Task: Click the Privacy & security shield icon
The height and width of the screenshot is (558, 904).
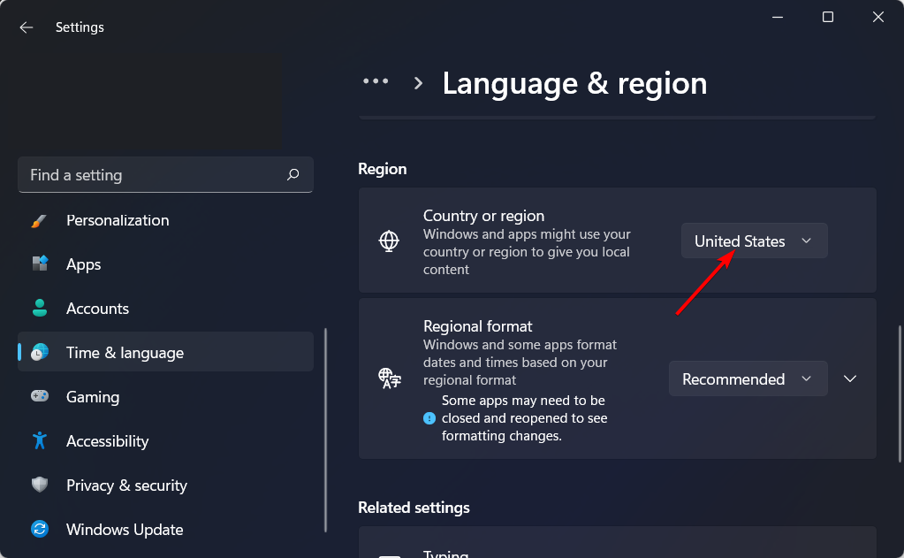Action: 40,485
